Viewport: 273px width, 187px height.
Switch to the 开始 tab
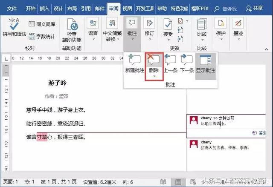[x=30, y=8]
